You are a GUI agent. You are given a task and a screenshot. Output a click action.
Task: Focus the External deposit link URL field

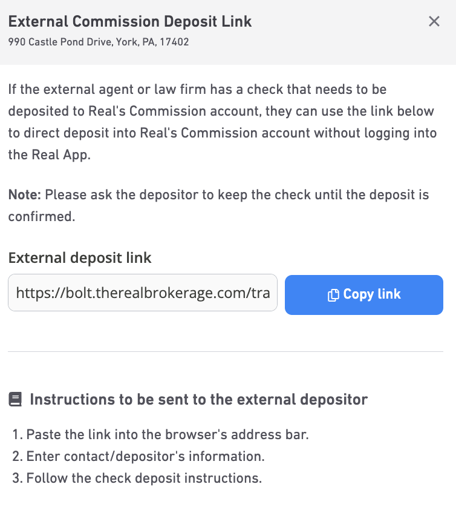coord(143,293)
